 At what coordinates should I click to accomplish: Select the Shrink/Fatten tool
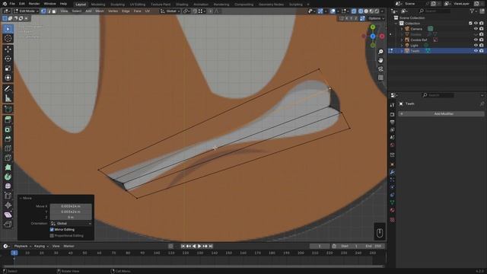(x=8, y=205)
